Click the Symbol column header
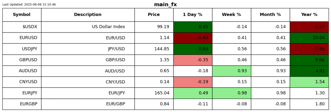 [22, 15]
